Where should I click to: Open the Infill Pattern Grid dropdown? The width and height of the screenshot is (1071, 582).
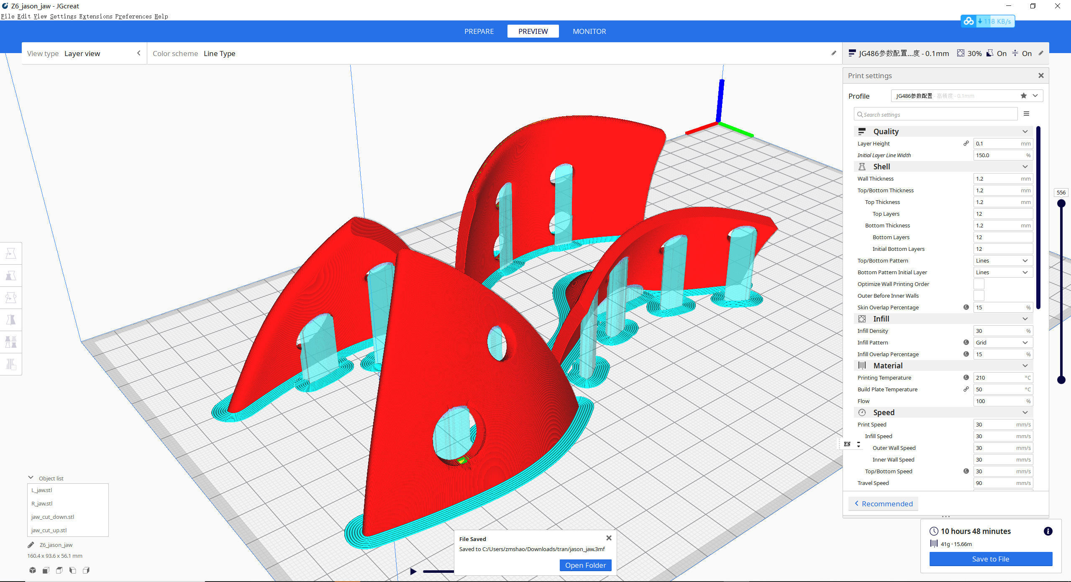click(1002, 342)
